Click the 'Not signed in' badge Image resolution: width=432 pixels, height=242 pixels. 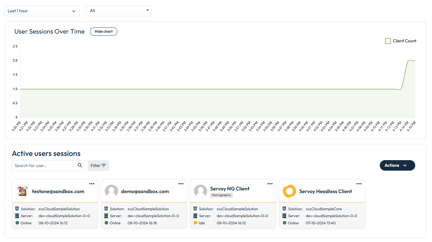coord(221,195)
